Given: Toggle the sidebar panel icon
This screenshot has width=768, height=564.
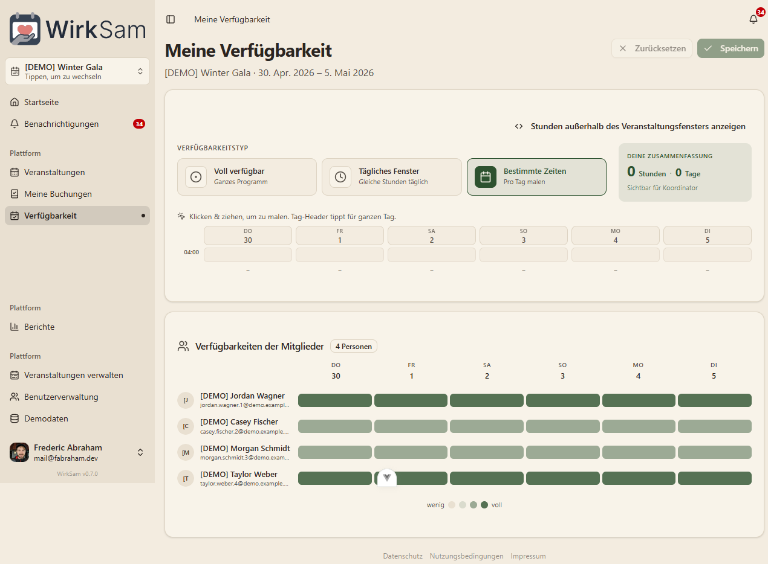Looking at the screenshot, I should coord(171,19).
